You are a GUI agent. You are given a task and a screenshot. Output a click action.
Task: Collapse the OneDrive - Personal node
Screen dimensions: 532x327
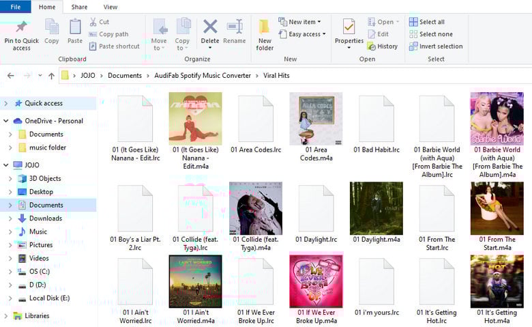pos(5,121)
